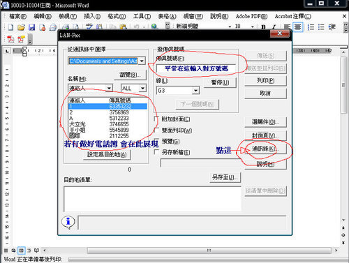This screenshot has height=263, width=349.
Task: Click the Indent icon after bullets
Action: point(332,27)
